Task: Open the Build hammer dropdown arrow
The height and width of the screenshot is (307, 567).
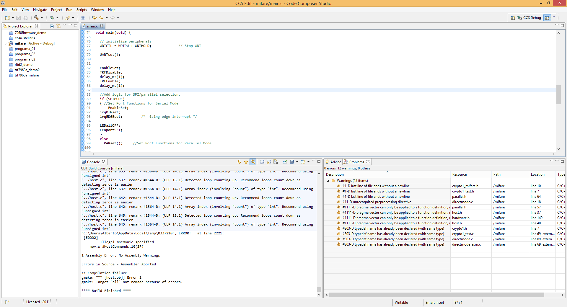Action: (42, 18)
